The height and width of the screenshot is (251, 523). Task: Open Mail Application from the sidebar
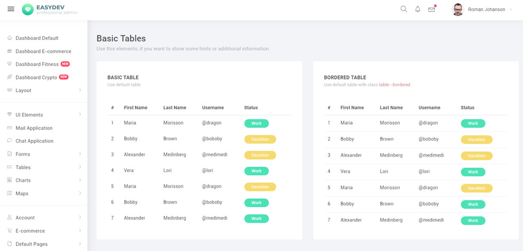[34, 128]
